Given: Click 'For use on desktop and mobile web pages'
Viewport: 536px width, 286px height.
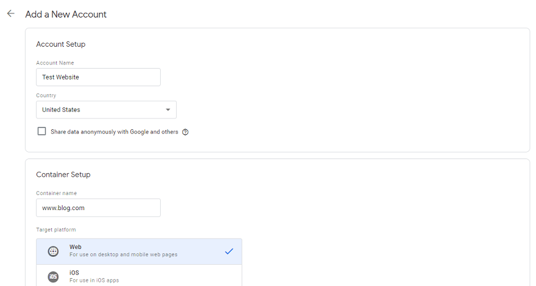Looking at the screenshot, I should coord(124,254).
